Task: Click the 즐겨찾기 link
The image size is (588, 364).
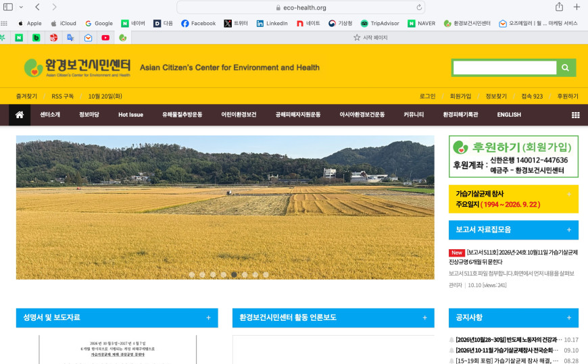Action: (26, 97)
